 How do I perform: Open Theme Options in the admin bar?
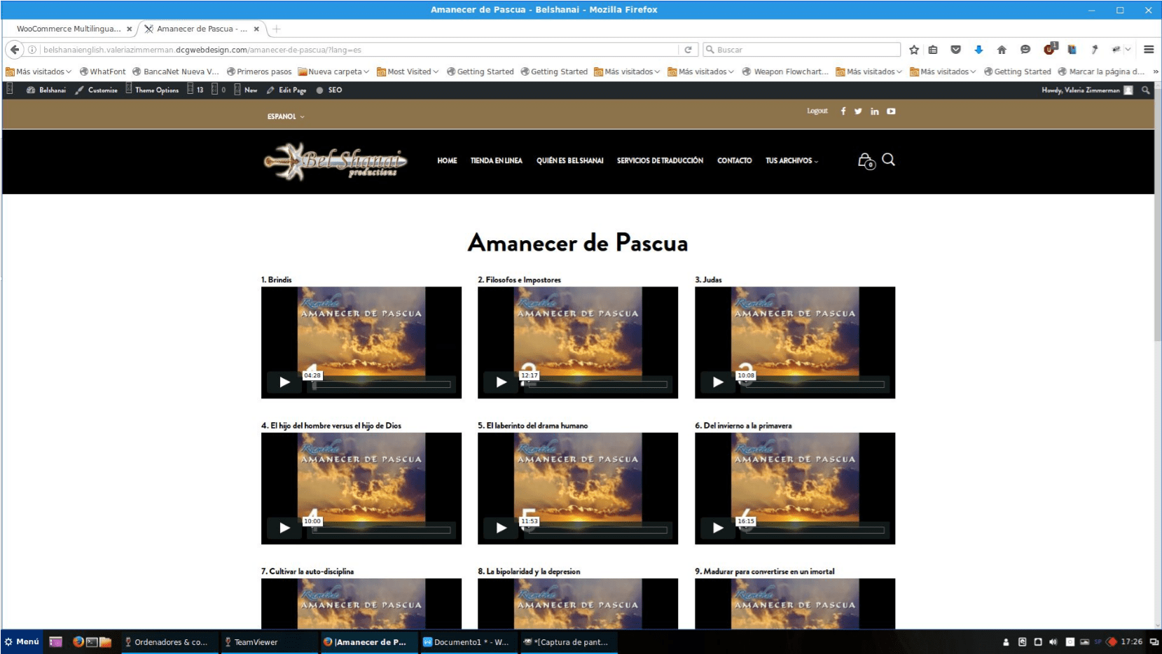click(152, 90)
